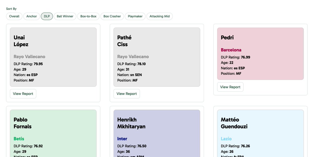
Task: Pick the Attacking Mid sort option
Action: tap(160, 16)
